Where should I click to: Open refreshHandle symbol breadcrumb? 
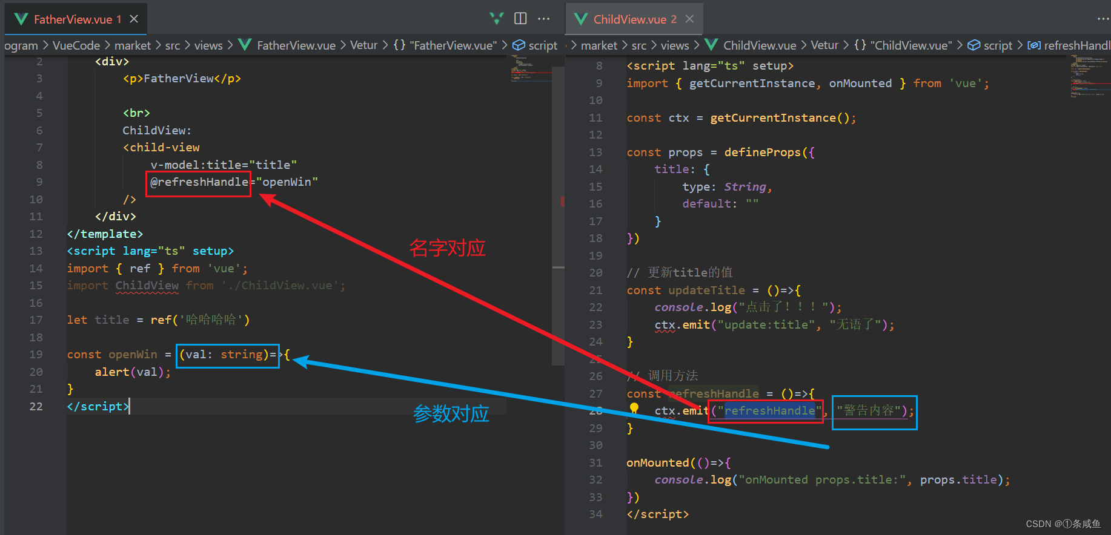[1069, 45]
